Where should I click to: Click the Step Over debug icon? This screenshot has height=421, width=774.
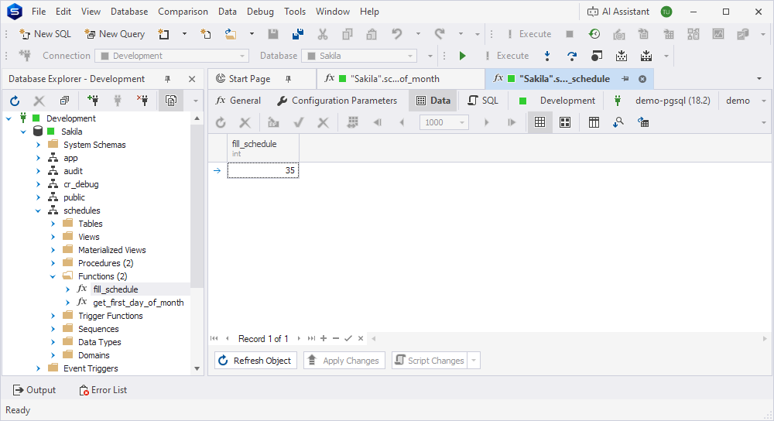pyautogui.click(x=572, y=56)
